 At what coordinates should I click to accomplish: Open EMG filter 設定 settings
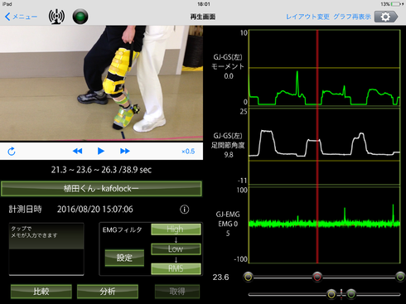(124, 258)
